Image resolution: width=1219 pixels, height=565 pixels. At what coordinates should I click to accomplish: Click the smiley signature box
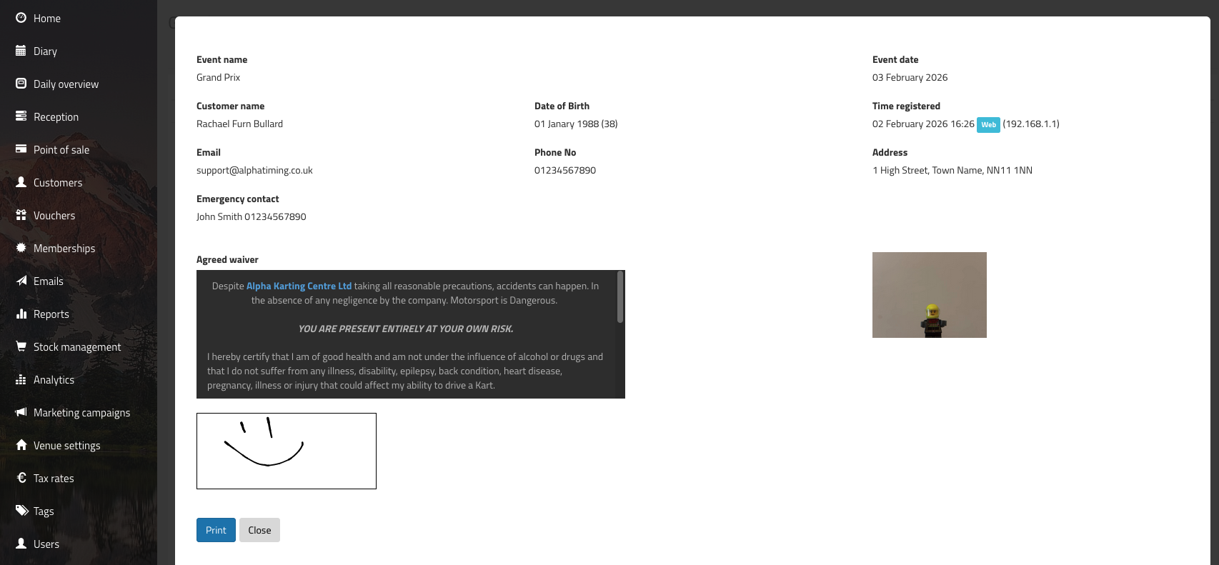(x=287, y=451)
